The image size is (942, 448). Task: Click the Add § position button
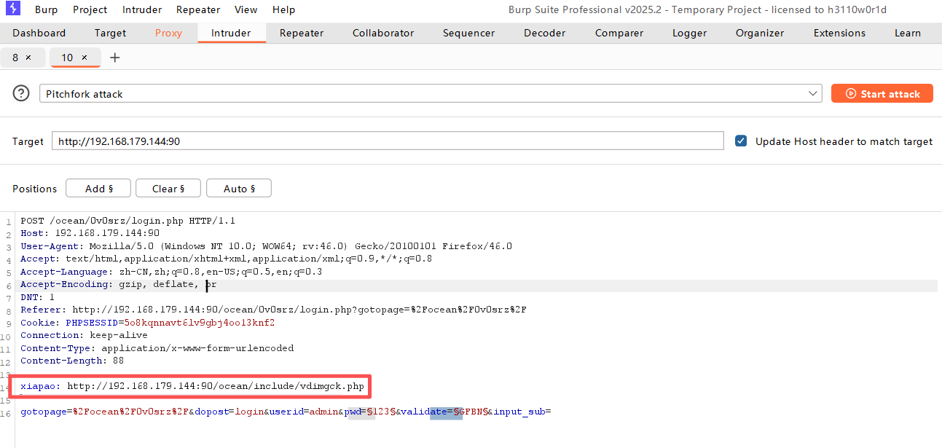(x=98, y=189)
